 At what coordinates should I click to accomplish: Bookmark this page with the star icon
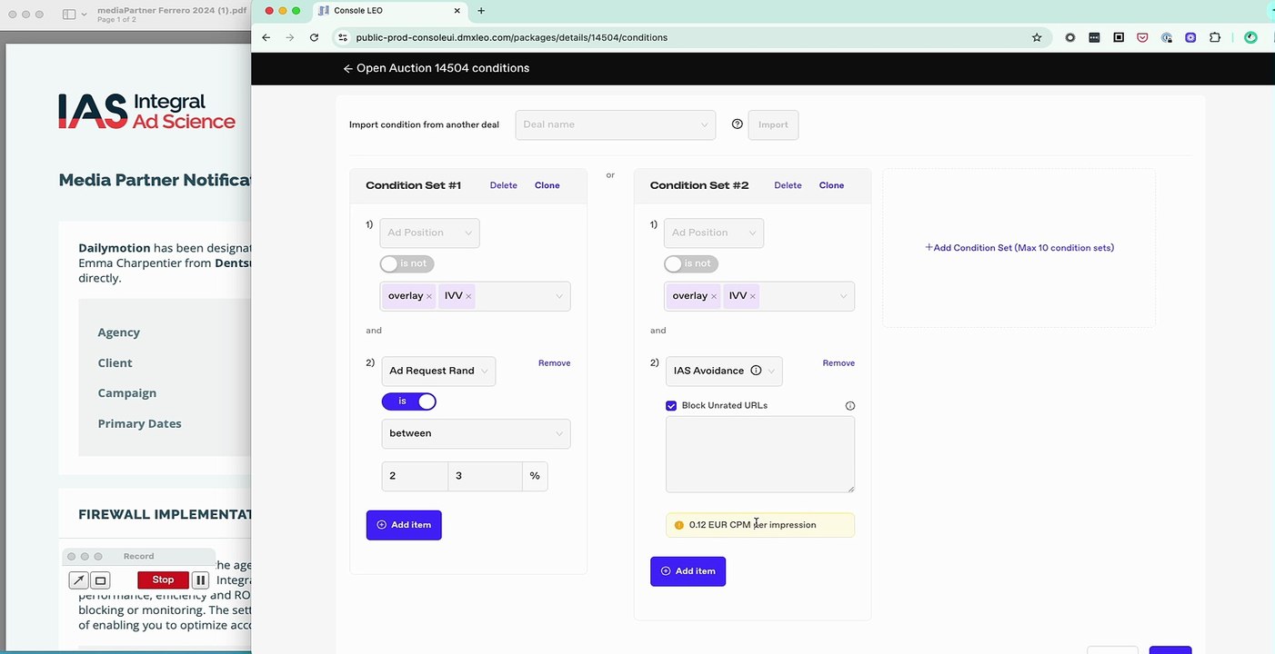pyautogui.click(x=1037, y=37)
